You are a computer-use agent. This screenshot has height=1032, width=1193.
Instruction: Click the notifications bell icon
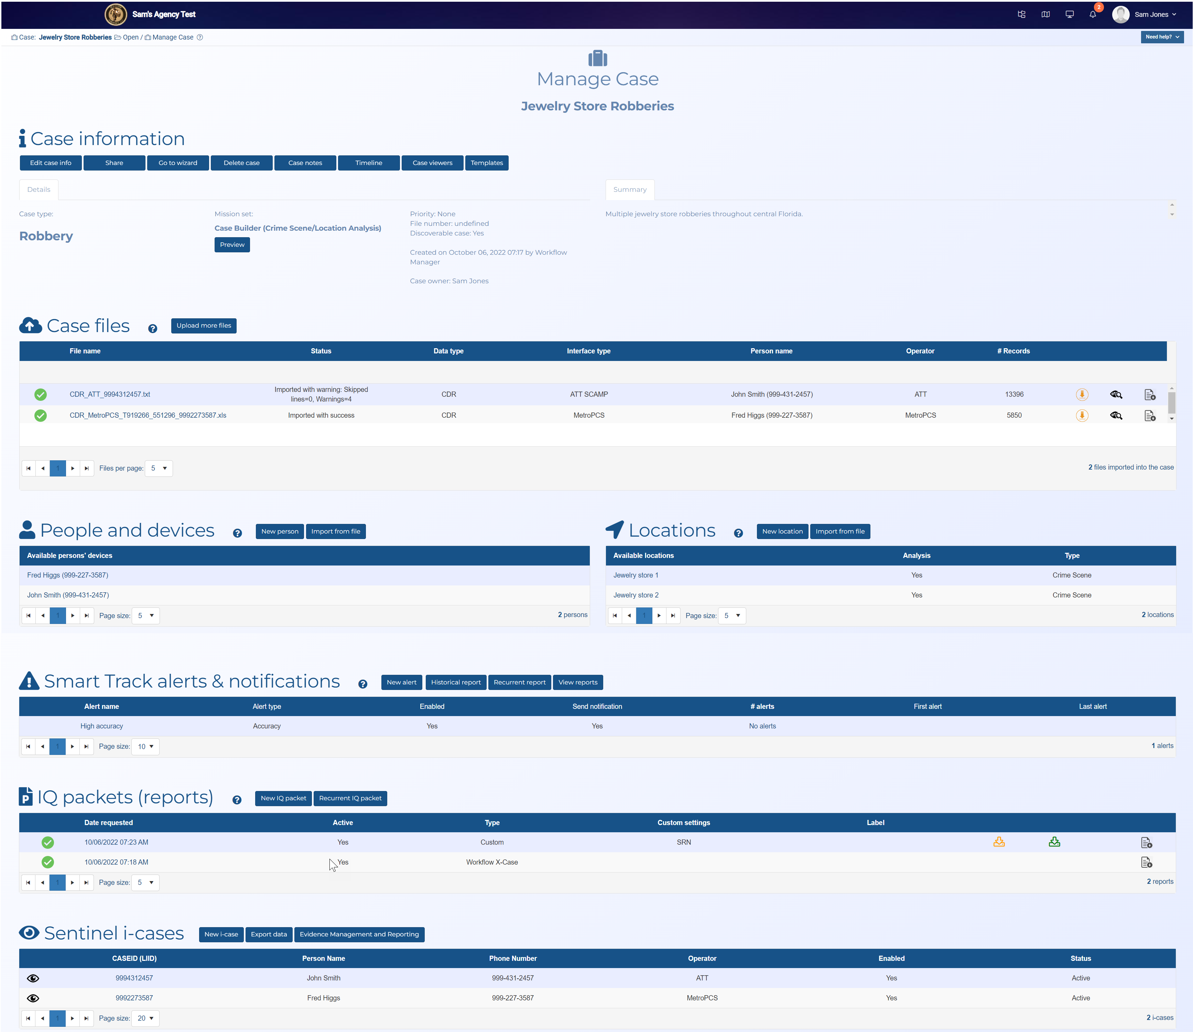1092,14
